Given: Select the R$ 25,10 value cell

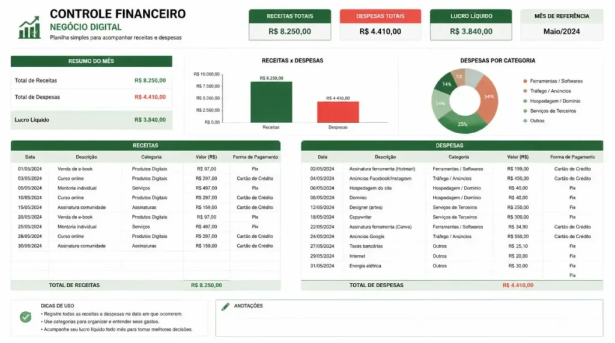Looking at the screenshot, I should pos(518,246).
